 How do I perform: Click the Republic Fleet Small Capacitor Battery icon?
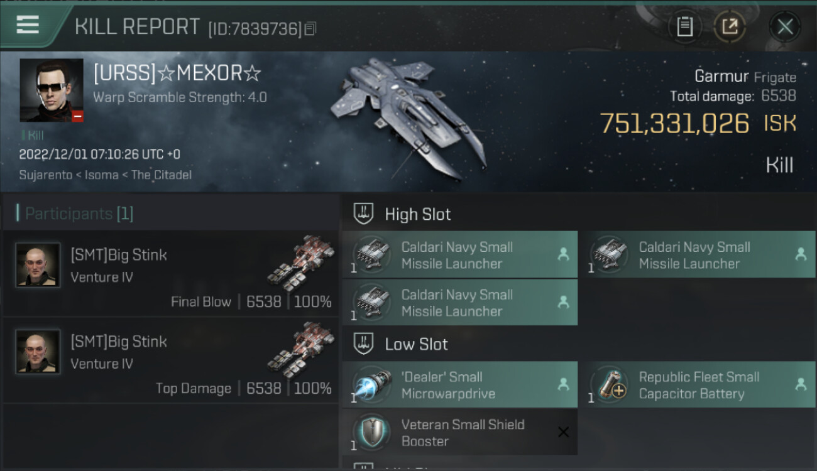[x=608, y=385]
